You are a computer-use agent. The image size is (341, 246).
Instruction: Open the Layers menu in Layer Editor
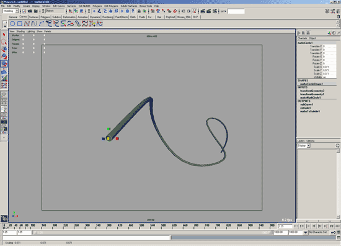[301, 141]
